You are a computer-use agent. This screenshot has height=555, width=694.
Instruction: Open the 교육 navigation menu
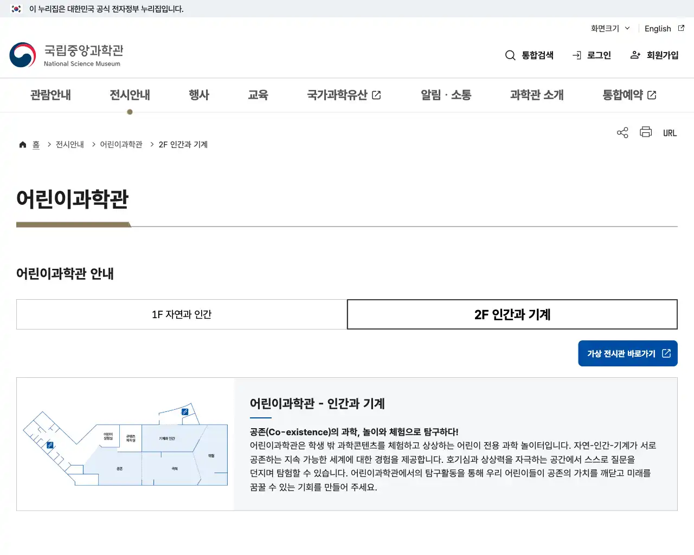pos(259,95)
